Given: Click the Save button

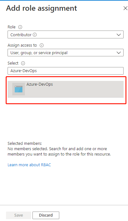Looking at the screenshot, I should coord(19,215).
